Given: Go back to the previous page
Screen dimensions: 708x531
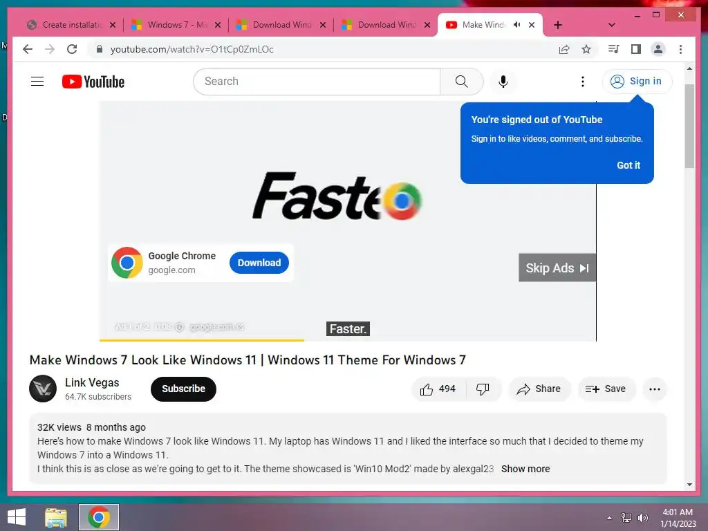Looking at the screenshot, I should [x=28, y=49].
